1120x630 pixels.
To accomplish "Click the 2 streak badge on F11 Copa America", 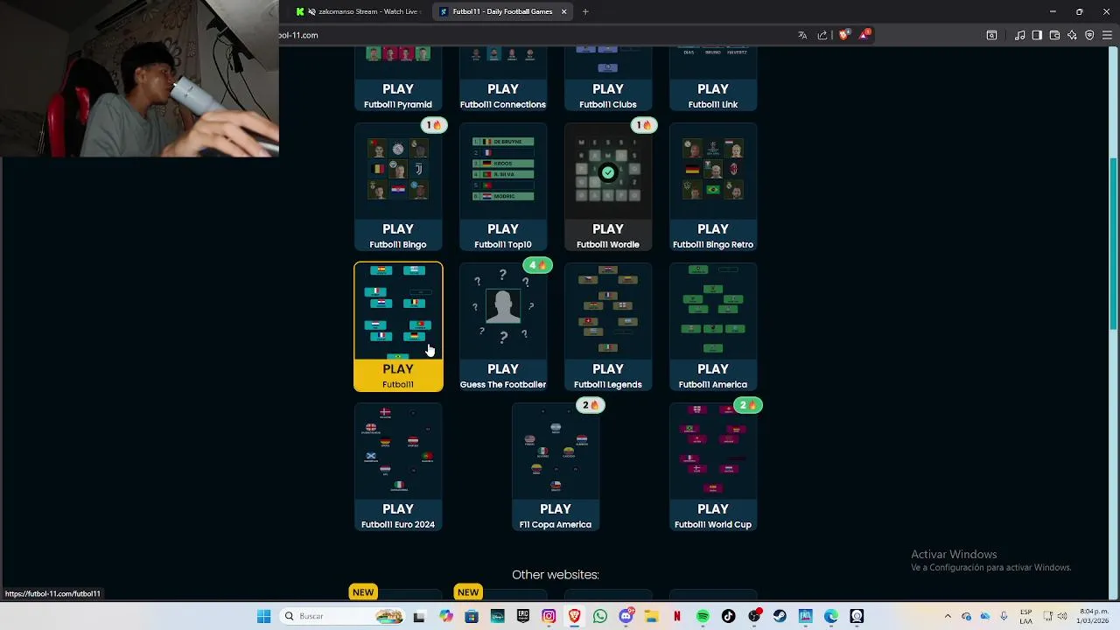I will tap(591, 405).
